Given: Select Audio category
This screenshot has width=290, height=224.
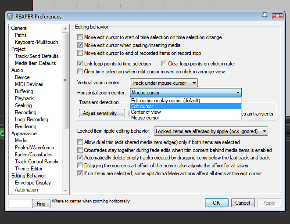Looking at the screenshot, I should 17,70.
